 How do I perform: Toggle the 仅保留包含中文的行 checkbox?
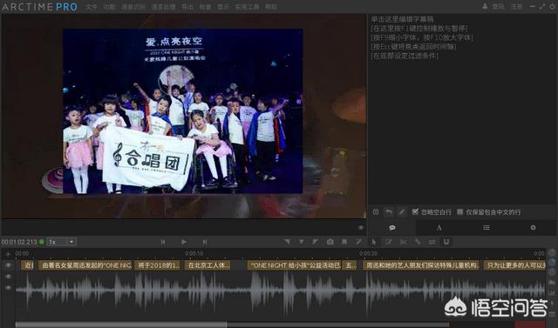coord(459,211)
